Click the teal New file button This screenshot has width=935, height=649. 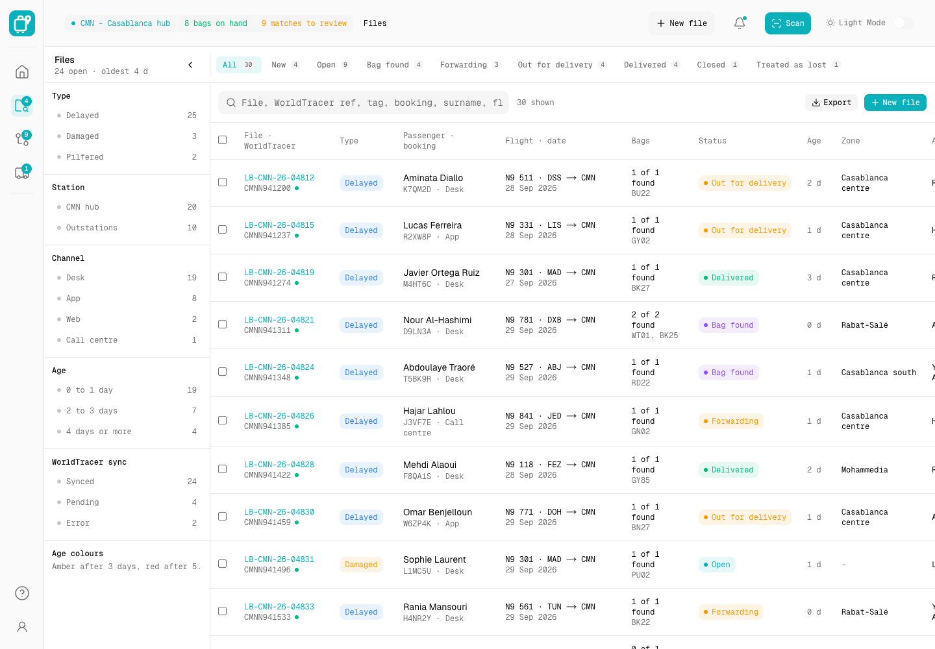(x=895, y=103)
